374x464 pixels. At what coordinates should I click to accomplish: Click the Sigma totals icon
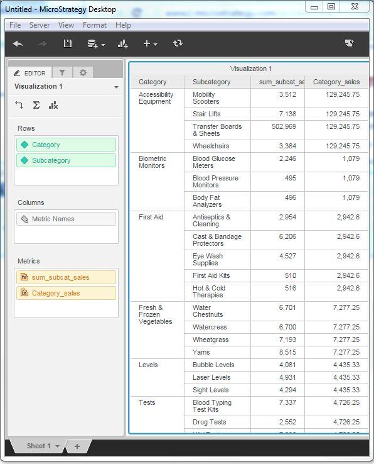point(36,105)
